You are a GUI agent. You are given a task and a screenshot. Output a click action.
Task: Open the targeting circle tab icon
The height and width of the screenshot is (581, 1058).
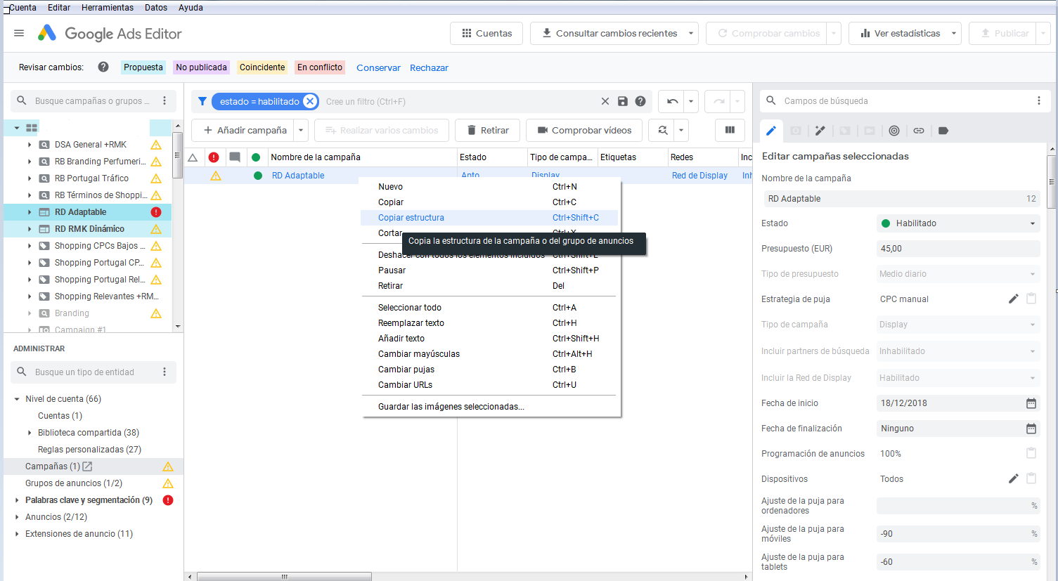tap(894, 131)
